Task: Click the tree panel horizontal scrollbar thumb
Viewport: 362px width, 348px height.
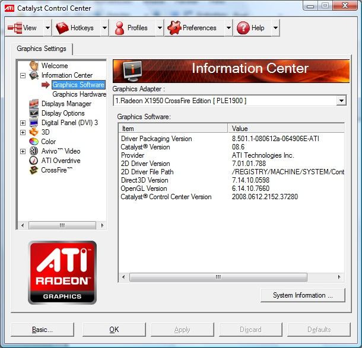Action: point(62,225)
